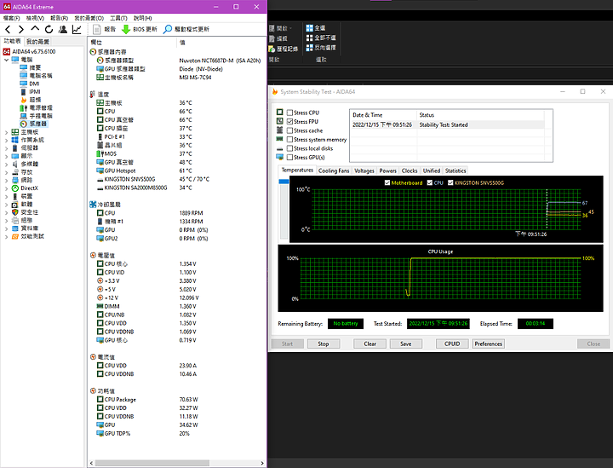
Task: Select the 超頻 overclock flame item
Action: [x=35, y=100]
